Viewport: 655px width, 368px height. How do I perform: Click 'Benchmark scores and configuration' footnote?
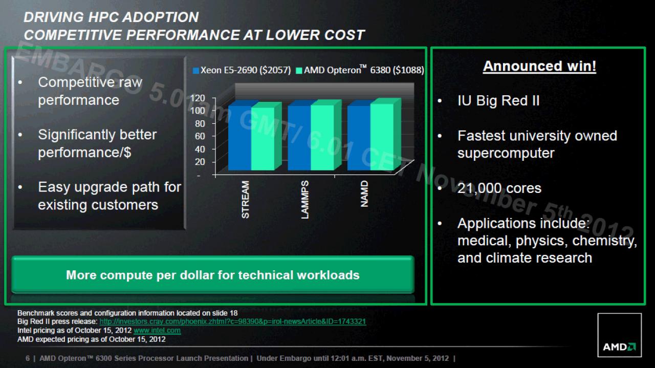tap(127, 313)
